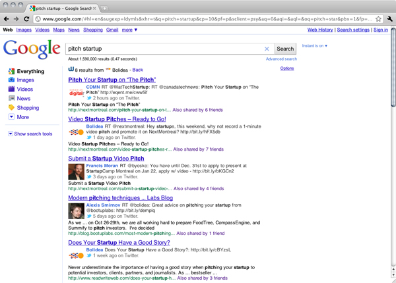Open the Search settings link
Image resolution: width=396 pixels, height=283 pixels.
coord(353,30)
